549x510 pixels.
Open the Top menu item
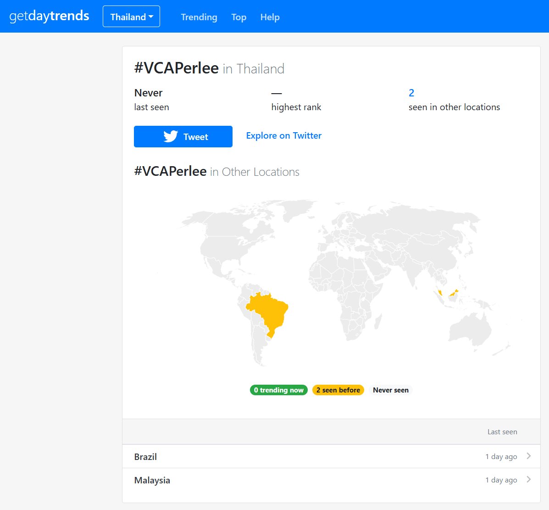coord(239,17)
